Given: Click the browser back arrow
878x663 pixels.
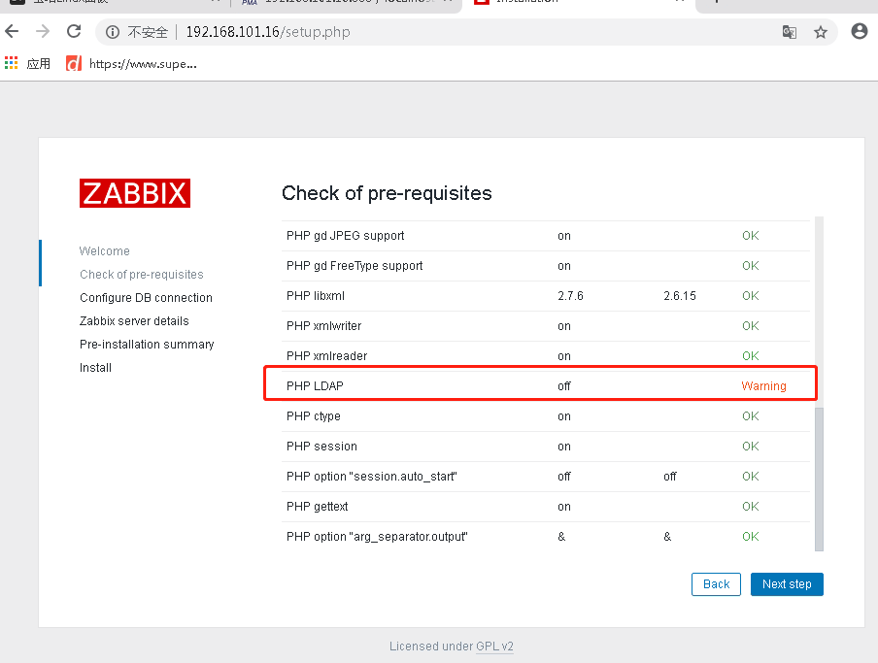Looking at the screenshot, I should [12, 31].
